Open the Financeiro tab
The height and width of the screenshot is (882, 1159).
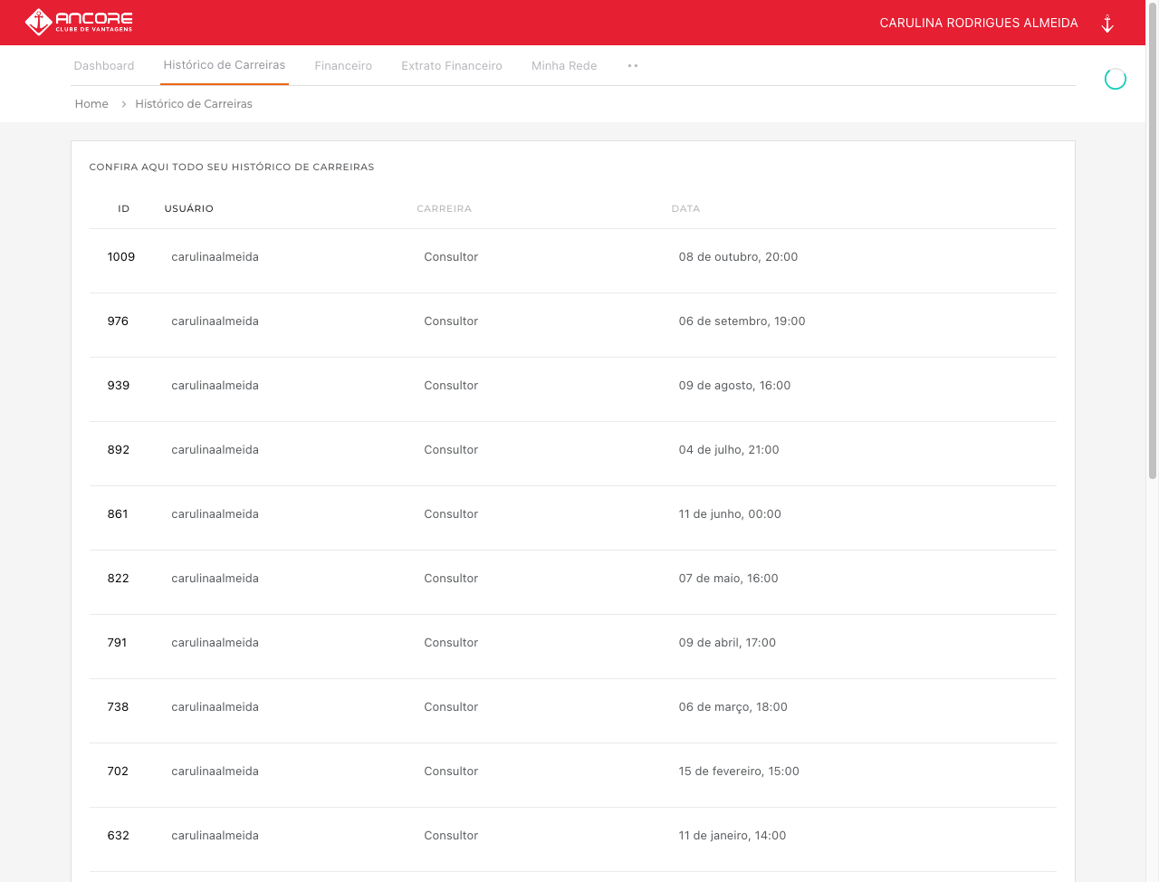pyautogui.click(x=343, y=66)
